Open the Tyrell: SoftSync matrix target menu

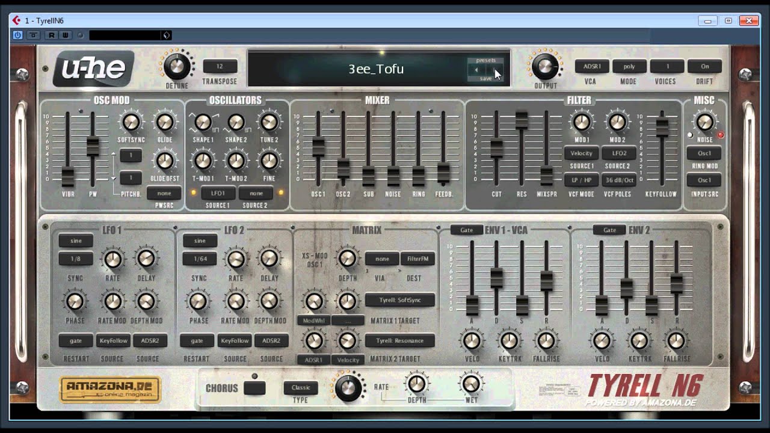click(399, 300)
